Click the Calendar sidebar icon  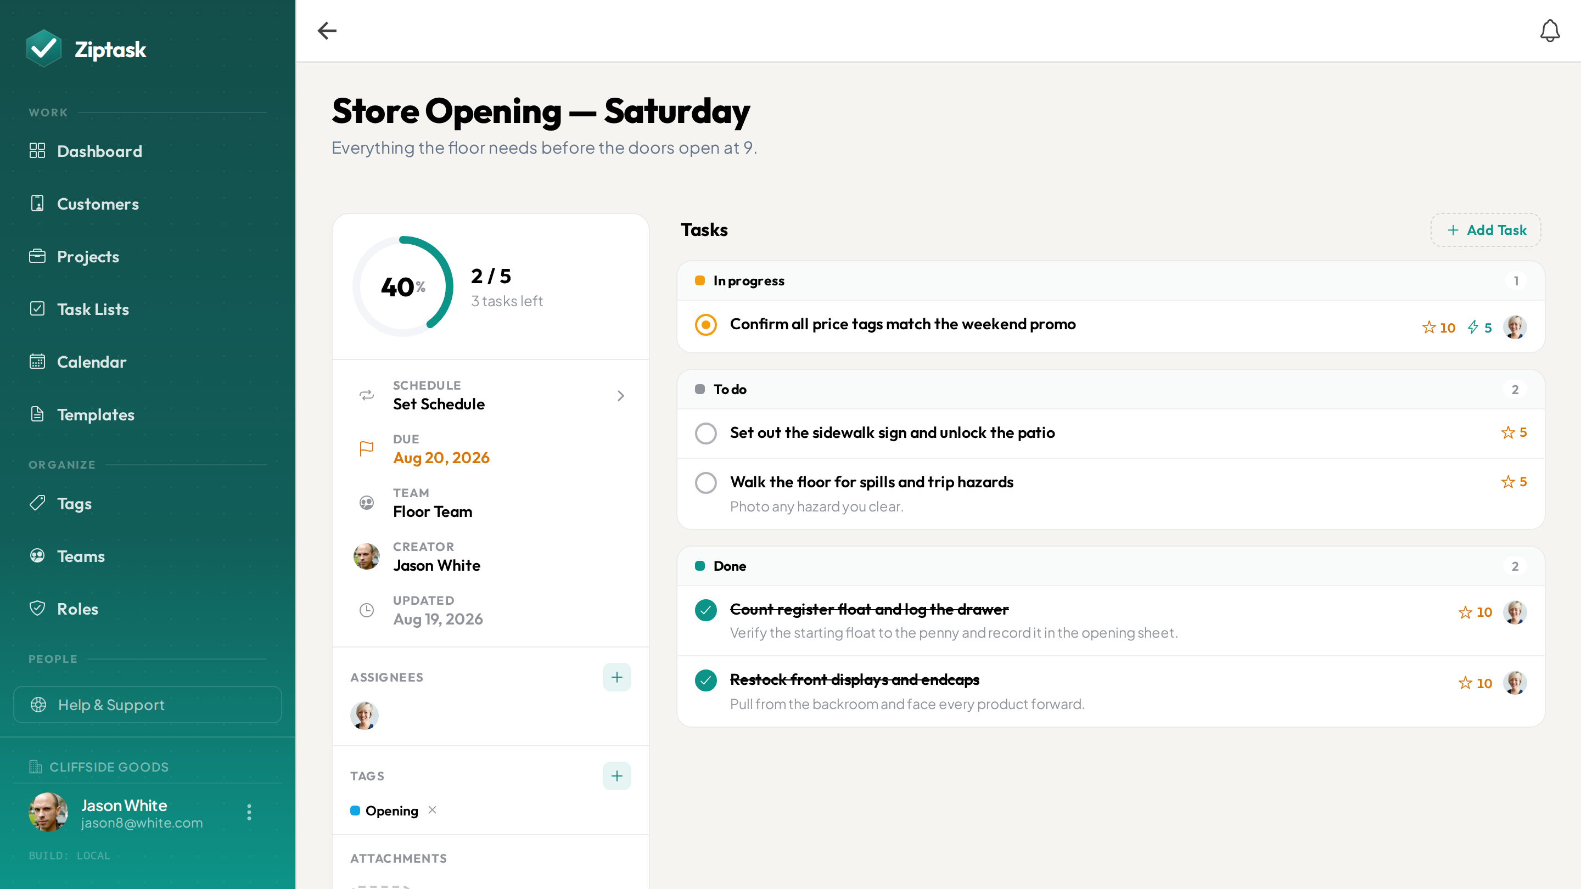pyautogui.click(x=37, y=362)
